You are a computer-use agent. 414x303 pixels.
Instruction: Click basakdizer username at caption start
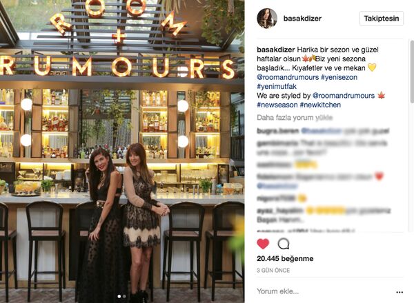275,50
